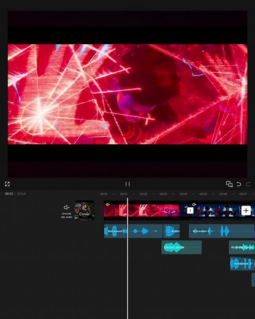255x319 pixels.
Task: Click the 00:03 mark on timeline ruler
Action: tap(163, 194)
